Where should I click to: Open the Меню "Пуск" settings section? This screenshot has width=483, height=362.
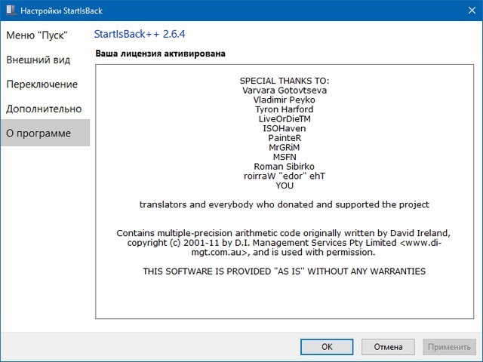[37, 35]
